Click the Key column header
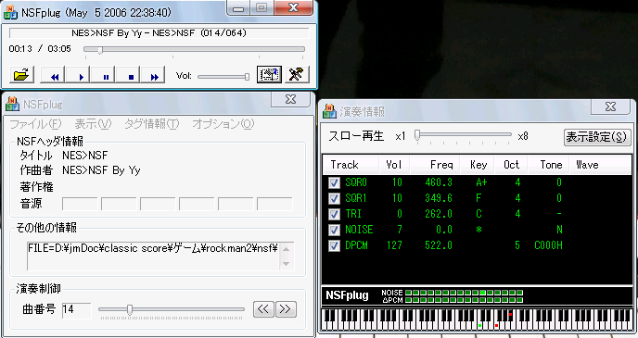The image size is (638, 338). (x=477, y=165)
